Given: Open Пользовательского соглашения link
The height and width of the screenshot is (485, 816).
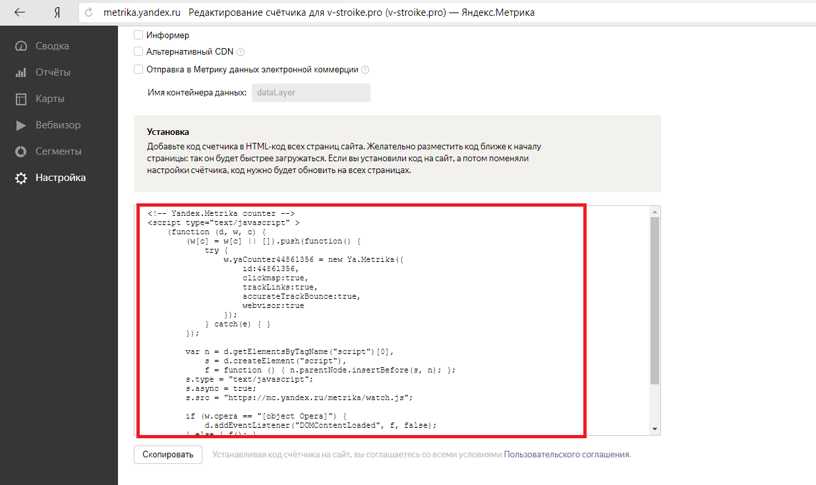Looking at the screenshot, I should click(x=567, y=455).
